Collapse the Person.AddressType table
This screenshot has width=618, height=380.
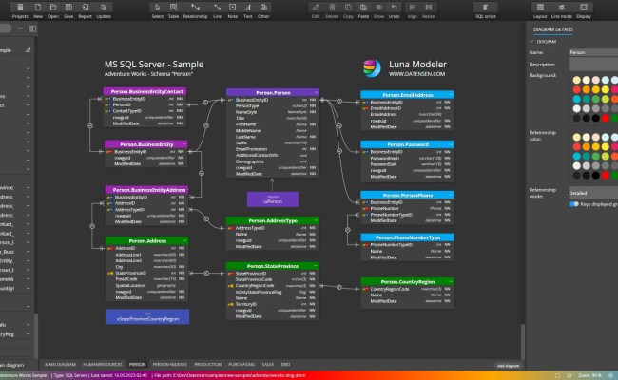click(x=316, y=220)
